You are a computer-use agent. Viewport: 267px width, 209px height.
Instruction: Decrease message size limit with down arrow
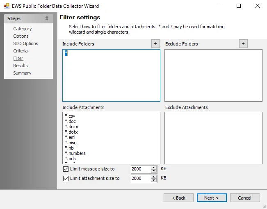click(154, 171)
